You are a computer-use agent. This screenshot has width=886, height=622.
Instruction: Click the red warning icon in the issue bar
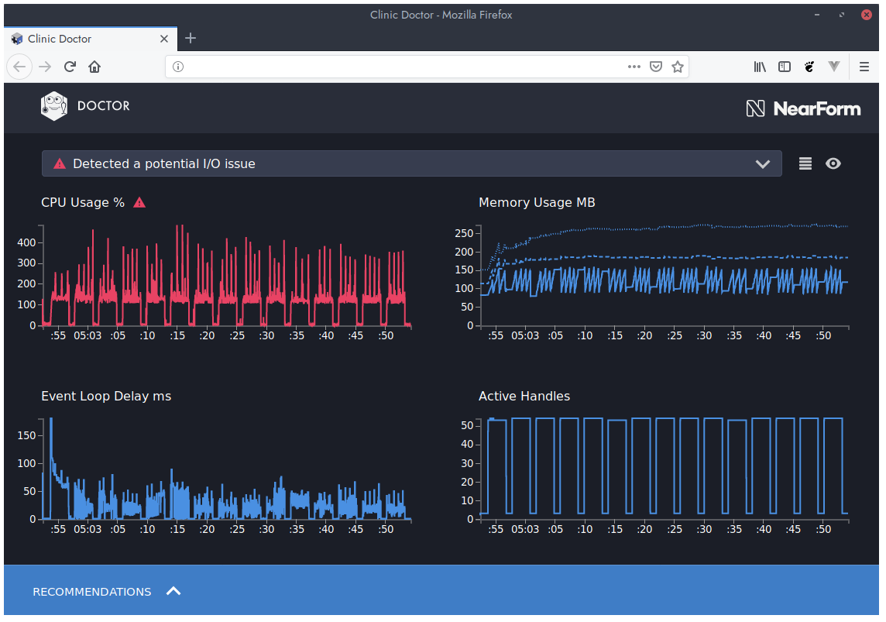click(60, 164)
